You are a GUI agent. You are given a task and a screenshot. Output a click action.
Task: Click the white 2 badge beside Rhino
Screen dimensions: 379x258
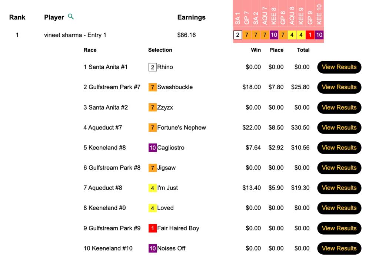tap(152, 67)
